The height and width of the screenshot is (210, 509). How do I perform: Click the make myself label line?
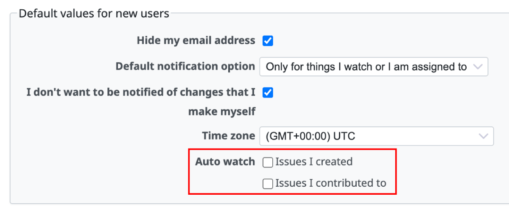pyautogui.click(x=222, y=112)
